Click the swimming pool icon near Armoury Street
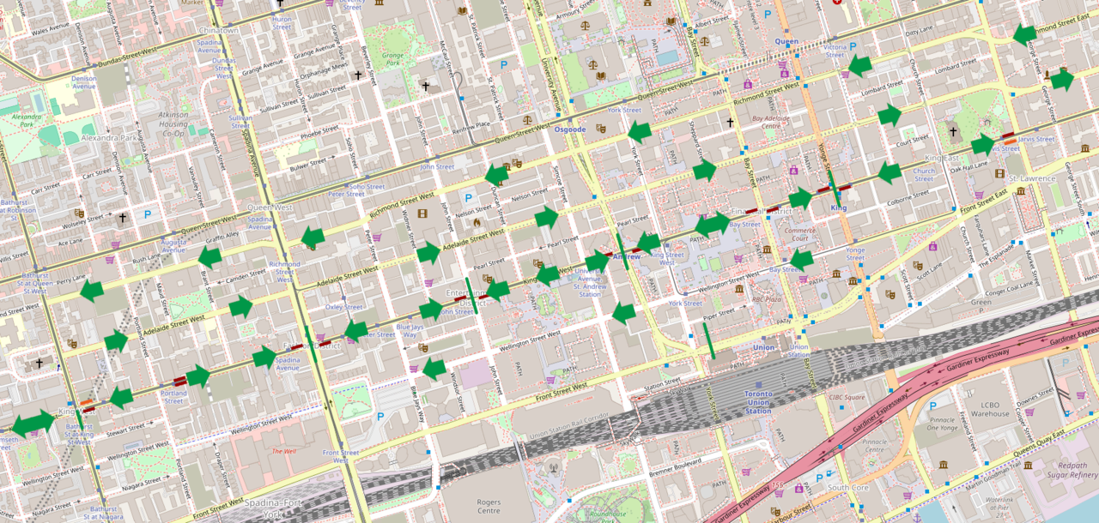Image resolution: width=1099 pixels, height=523 pixels. tap(669, 57)
